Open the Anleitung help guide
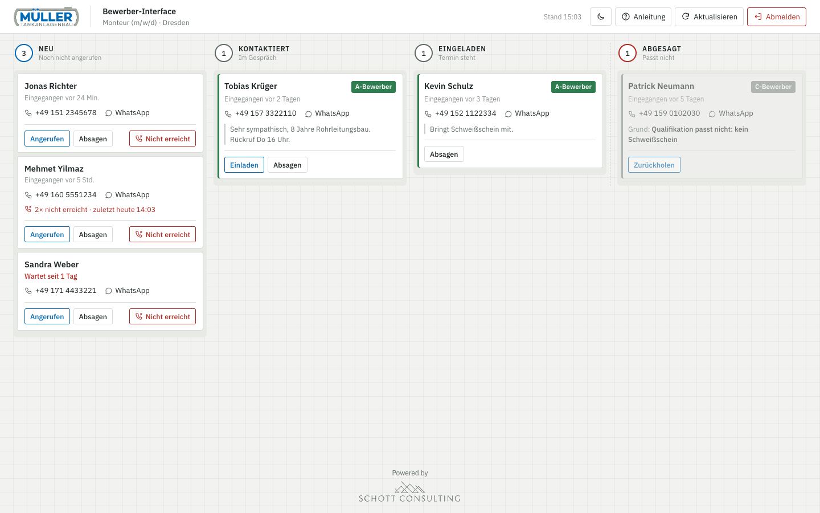 click(x=643, y=17)
